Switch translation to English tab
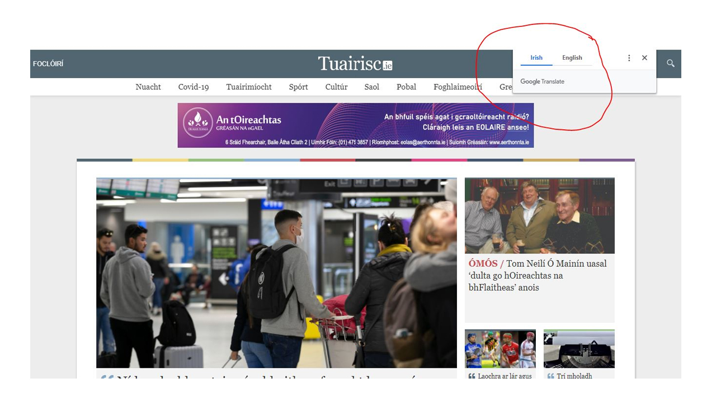 (572, 58)
